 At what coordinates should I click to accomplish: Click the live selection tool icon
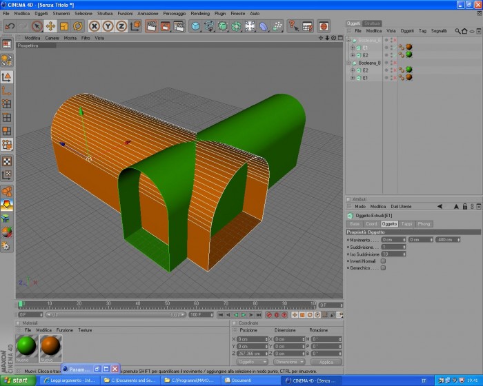[x=37, y=26]
